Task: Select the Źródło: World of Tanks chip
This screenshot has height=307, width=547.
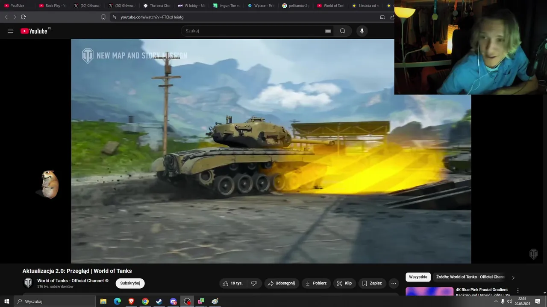Action: [470, 277]
